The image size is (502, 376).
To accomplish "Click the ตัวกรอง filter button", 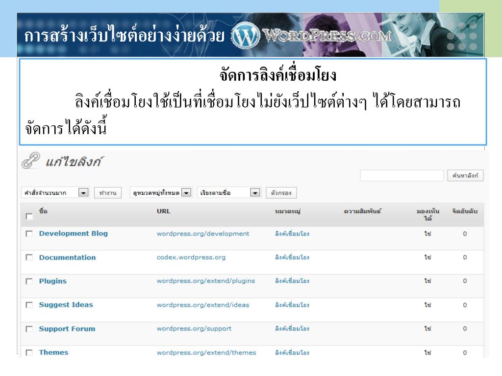I will [x=281, y=193].
